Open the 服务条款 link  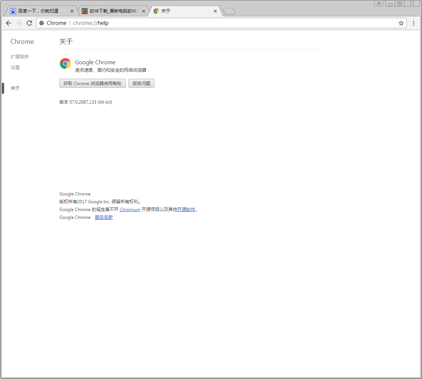tap(104, 217)
